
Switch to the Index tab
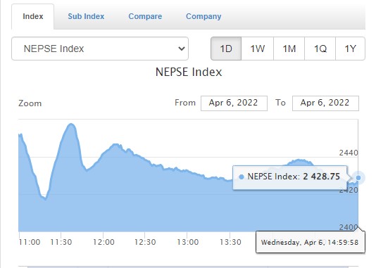click(33, 16)
